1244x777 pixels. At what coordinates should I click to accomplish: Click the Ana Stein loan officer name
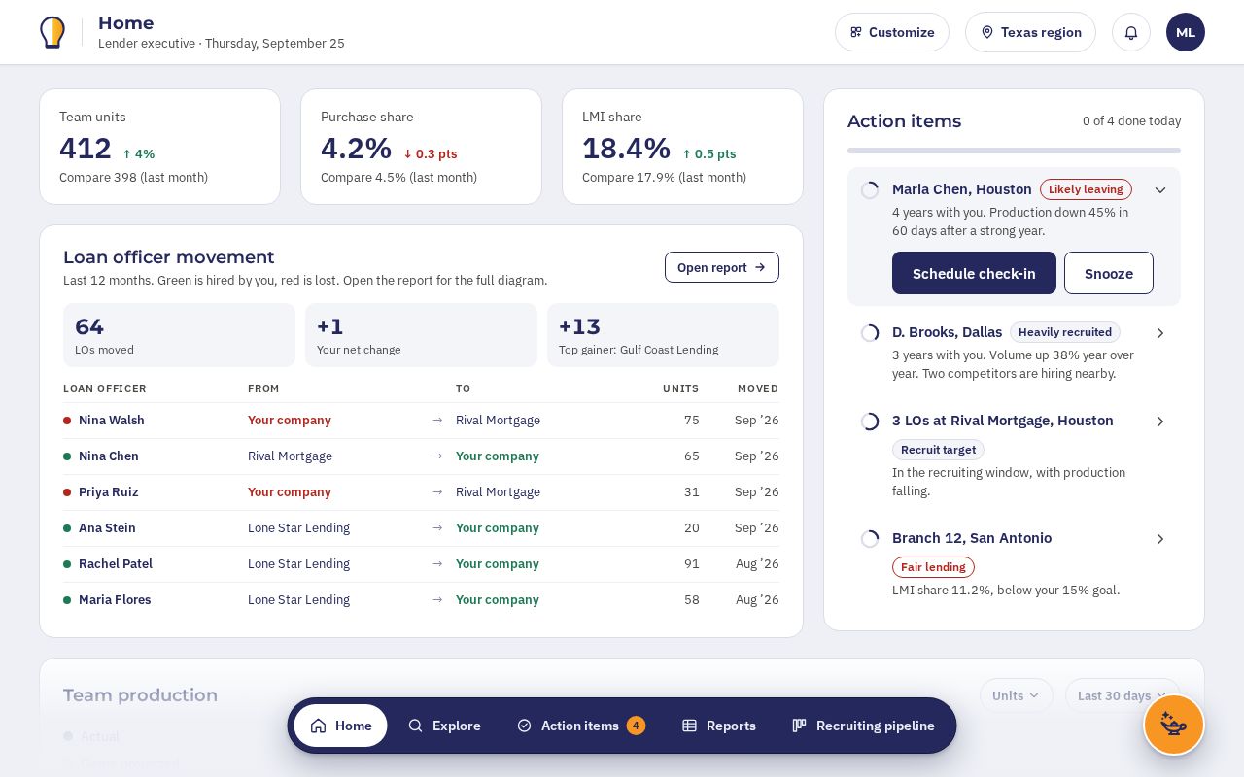(107, 528)
